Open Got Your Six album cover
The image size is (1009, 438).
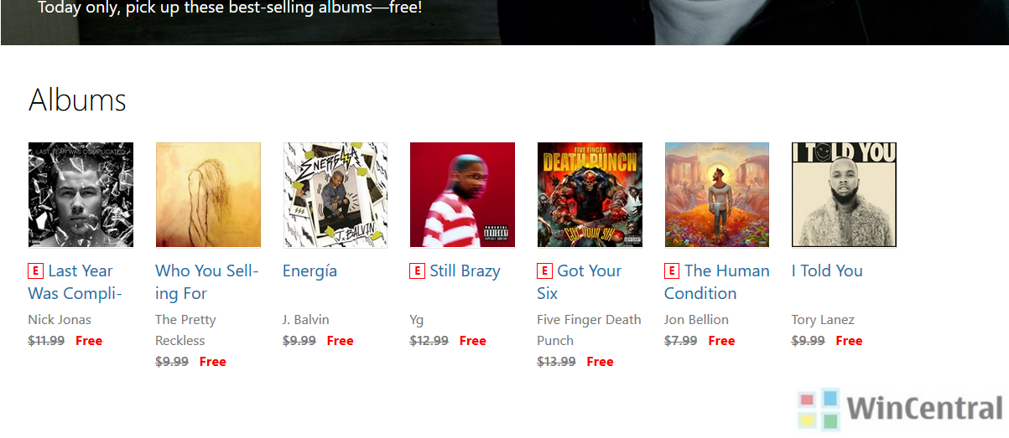coord(590,195)
